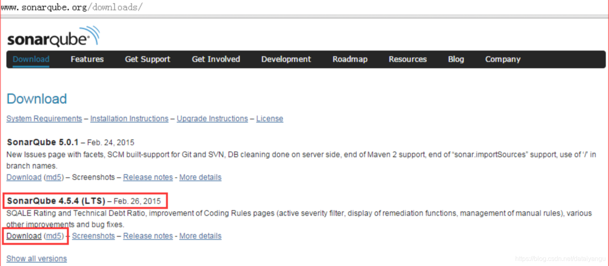Open System Requirements link

44,118
